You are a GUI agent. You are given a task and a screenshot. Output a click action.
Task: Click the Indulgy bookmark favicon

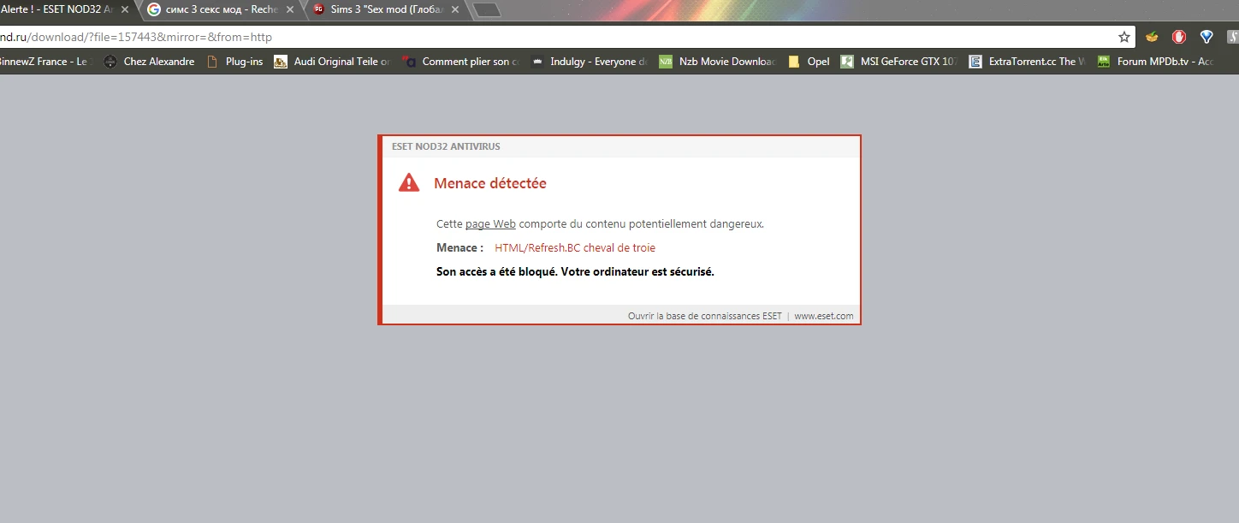[537, 62]
